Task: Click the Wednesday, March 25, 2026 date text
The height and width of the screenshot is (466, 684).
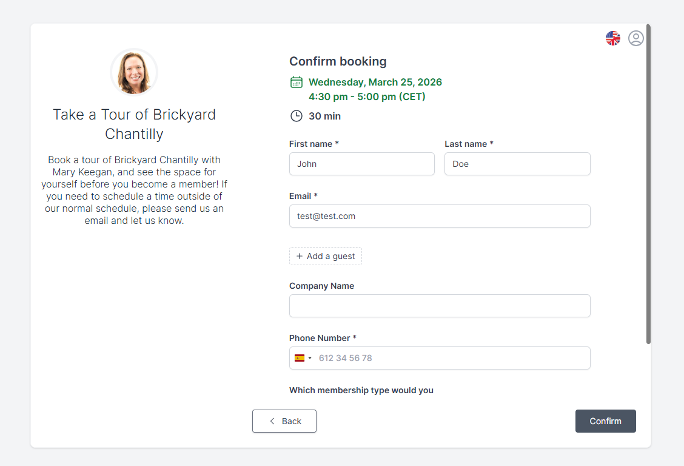Action: point(375,83)
